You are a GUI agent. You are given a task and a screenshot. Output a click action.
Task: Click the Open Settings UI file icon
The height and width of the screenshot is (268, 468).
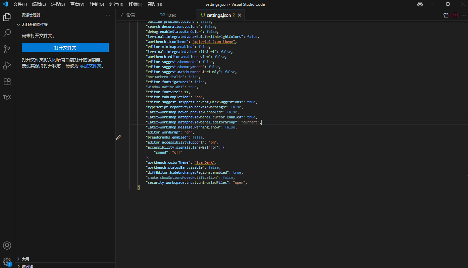446,15
